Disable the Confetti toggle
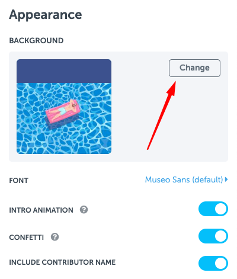 213,236
